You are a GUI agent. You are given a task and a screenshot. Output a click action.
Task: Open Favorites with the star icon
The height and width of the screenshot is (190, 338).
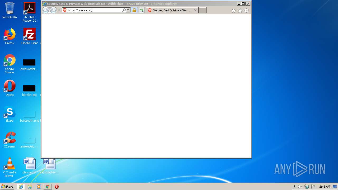240,11
